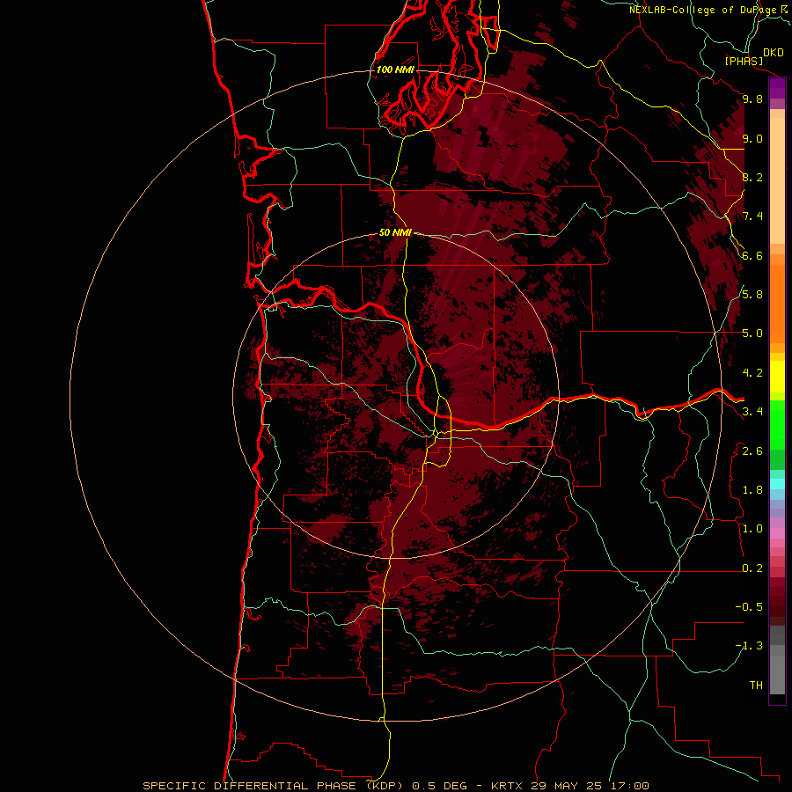The image size is (792, 792).
Task: Pick the cyan segment of color scale
Action: [777, 484]
